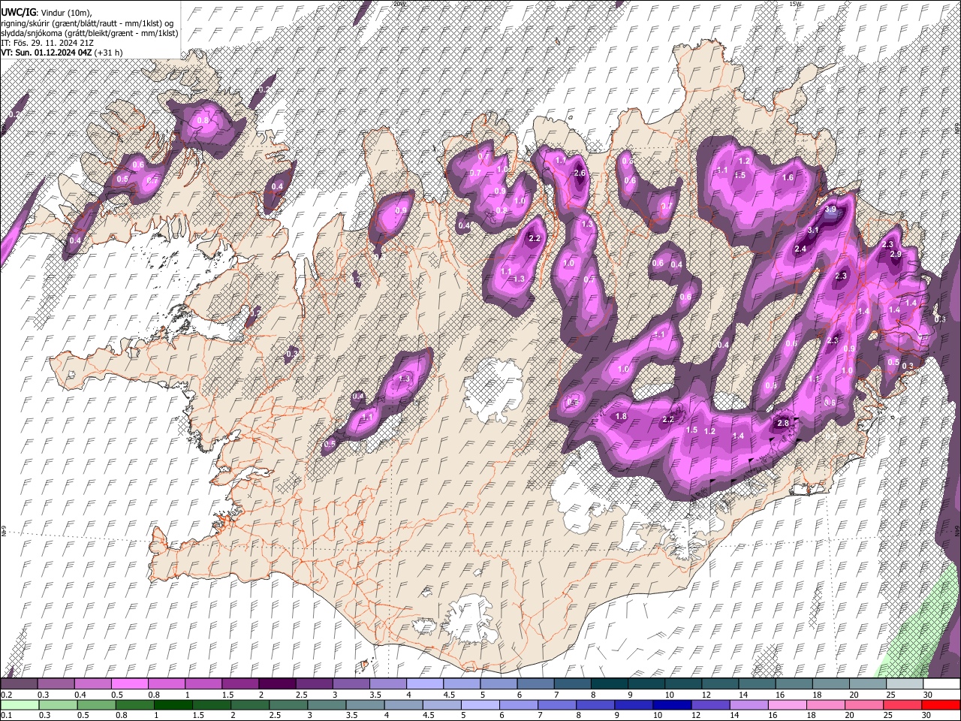Pick darkest purple snow swatch after 2

[x=277, y=684]
